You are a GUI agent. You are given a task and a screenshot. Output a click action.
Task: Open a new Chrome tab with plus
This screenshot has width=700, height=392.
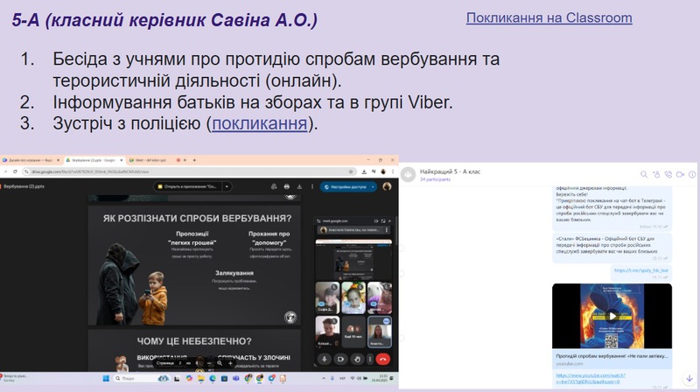click(x=194, y=160)
